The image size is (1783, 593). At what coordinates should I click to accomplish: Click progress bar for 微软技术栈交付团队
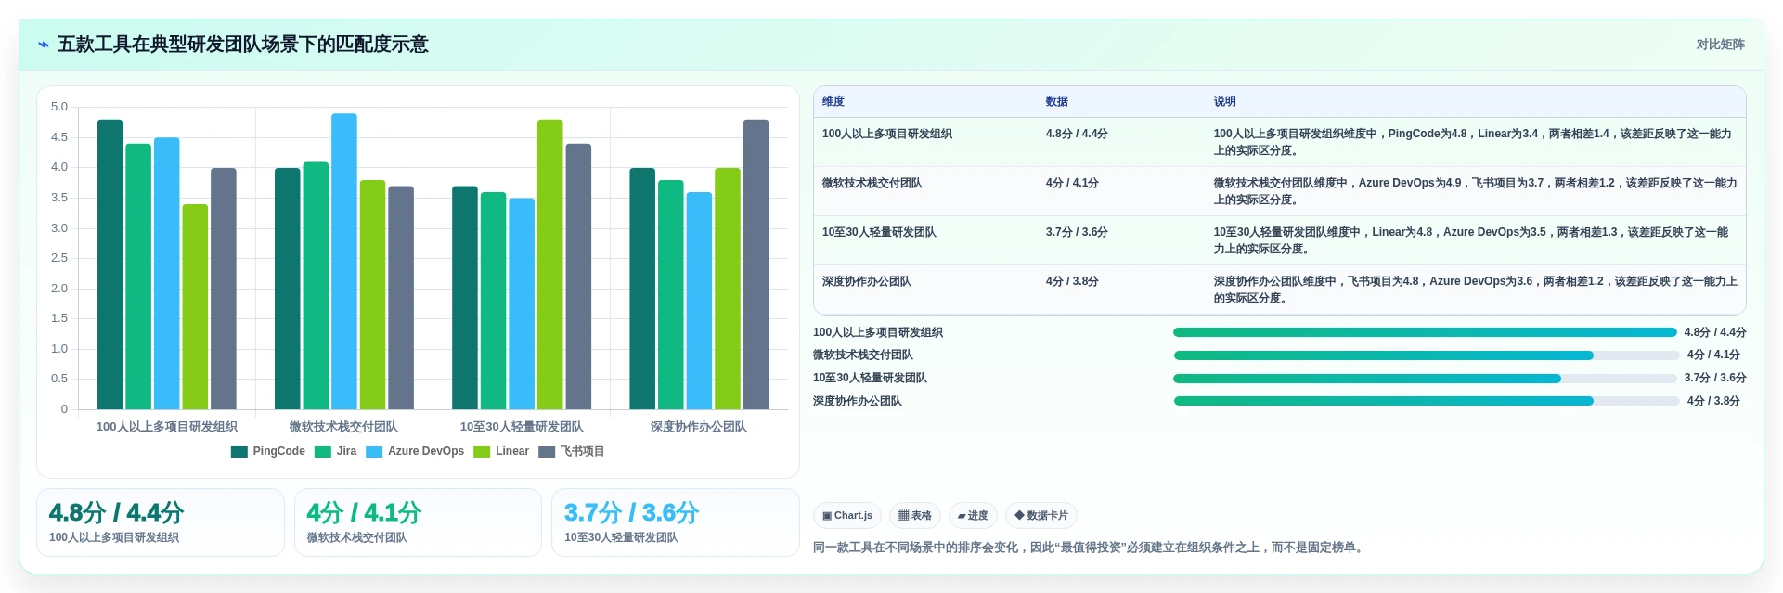[1427, 355]
